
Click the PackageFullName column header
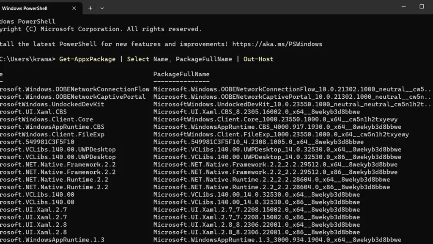pyautogui.click(x=181, y=74)
